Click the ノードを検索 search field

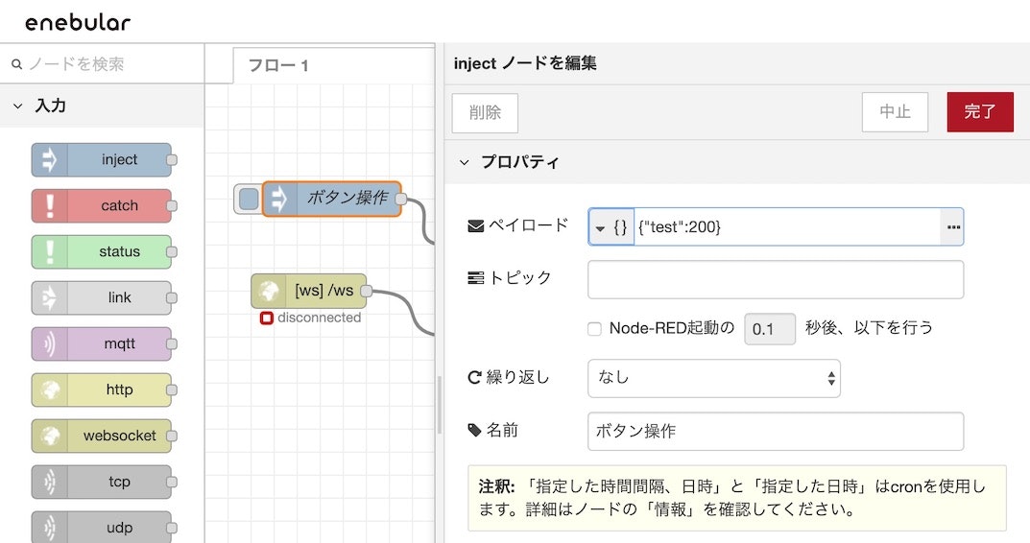pyautogui.click(x=102, y=63)
